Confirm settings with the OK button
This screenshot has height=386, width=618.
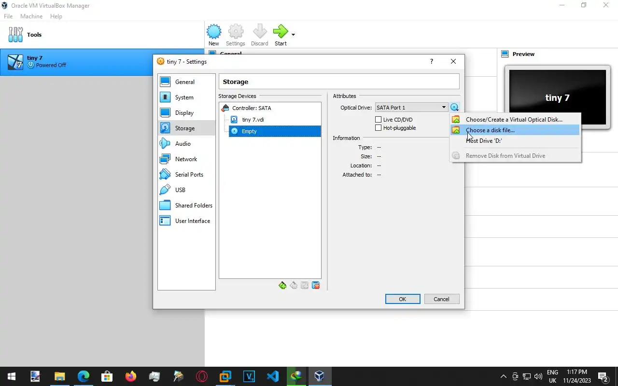pos(403,299)
